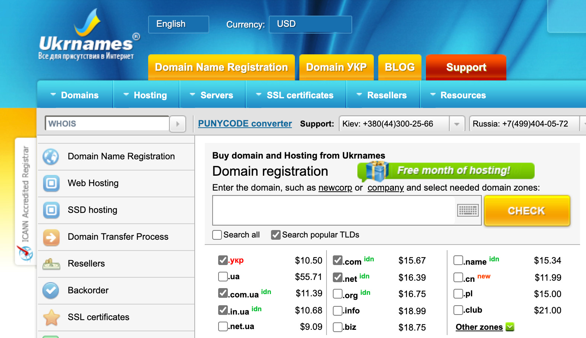
Task: Uncheck Search popular TLDs
Action: point(276,235)
